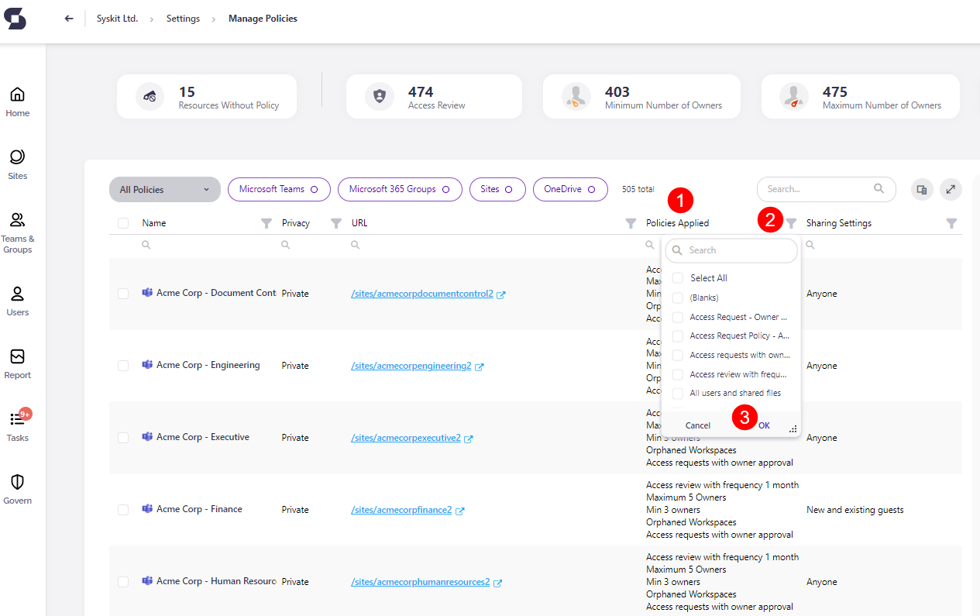The image size is (980, 616).
Task: Open Teams & Groups from the sidebar
Action: point(17,229)
